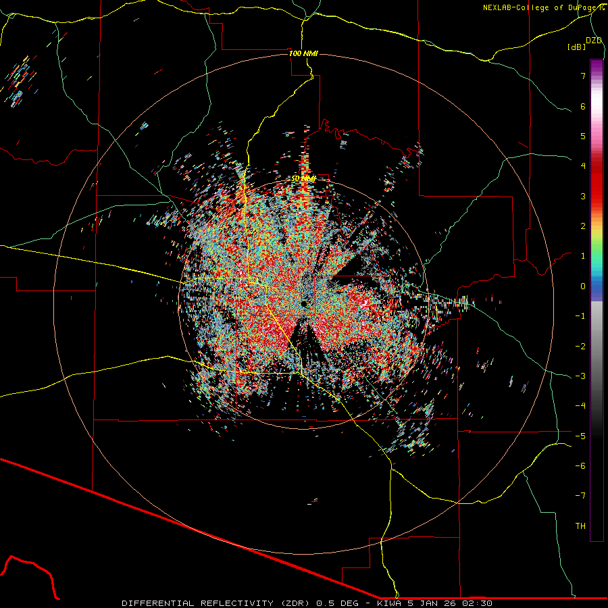Click the KIWA station identifier in caption
The width and height of the screenshot is (608, 608).
click(389, 603)
